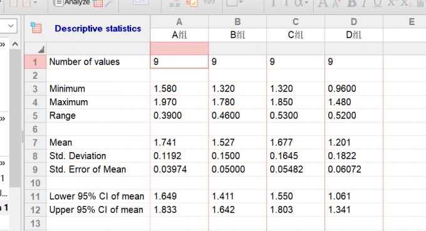Select the highlighted cell with 9 in column A
This screenshot has width=426, height=231.
(x=179, y=62)
